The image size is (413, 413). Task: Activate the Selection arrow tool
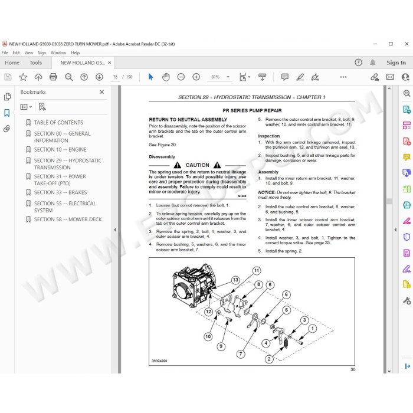(150, 77)
